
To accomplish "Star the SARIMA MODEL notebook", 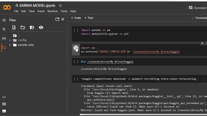I will [60, 5].
